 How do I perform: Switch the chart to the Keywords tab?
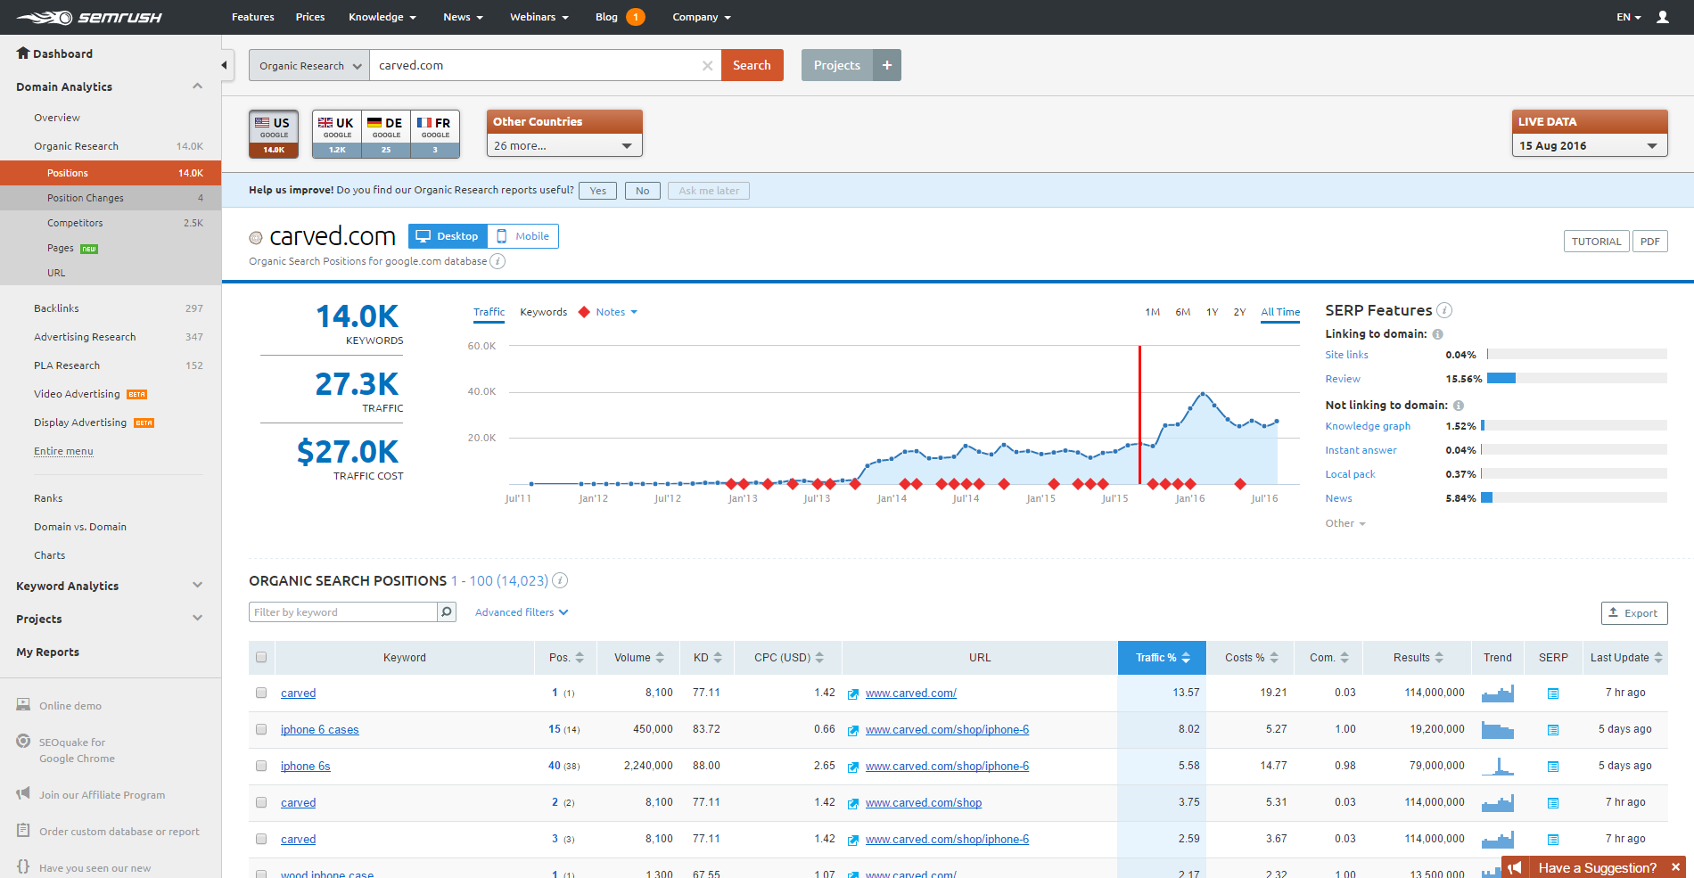click(543, 312)
